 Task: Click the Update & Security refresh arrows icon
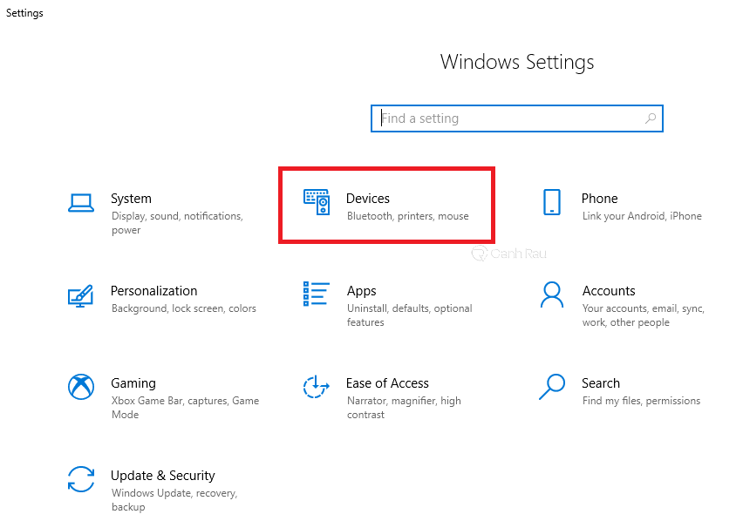coord(80,480)
